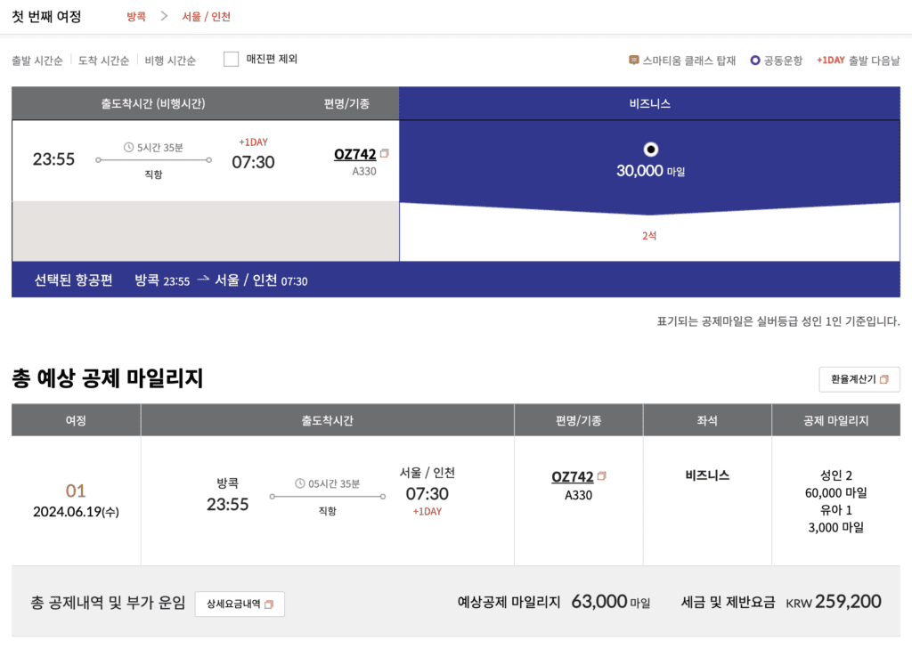This screenshot has height=649, width=912.
Task: Click 서울 / 인천 in the itinerary breadcrumb
Action: pyautogui.click(x=206, y=17)
